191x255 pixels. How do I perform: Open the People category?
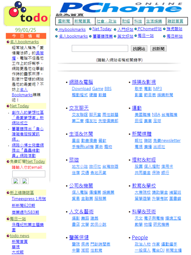pyautogui.click(x=140, y=237)
